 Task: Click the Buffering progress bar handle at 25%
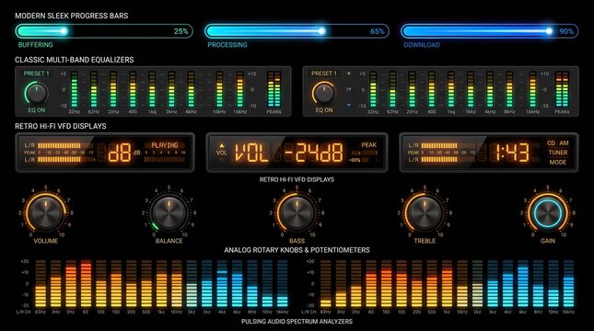(x=64, y=31)
